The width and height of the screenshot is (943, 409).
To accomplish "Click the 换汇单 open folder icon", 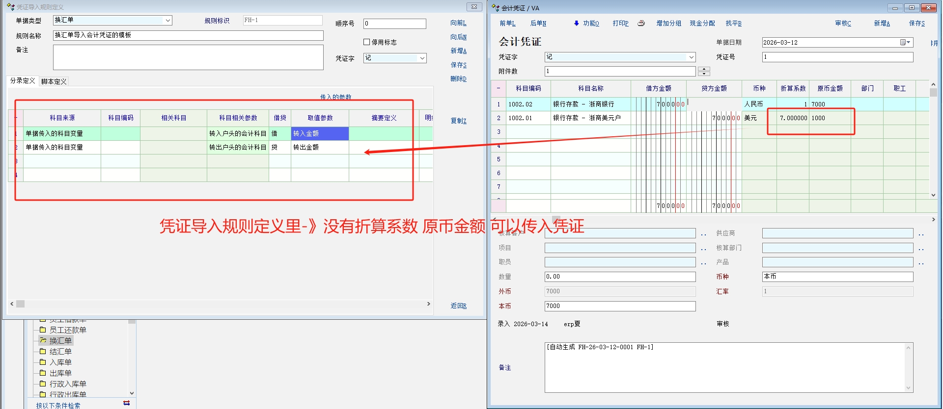I will 43,340.
